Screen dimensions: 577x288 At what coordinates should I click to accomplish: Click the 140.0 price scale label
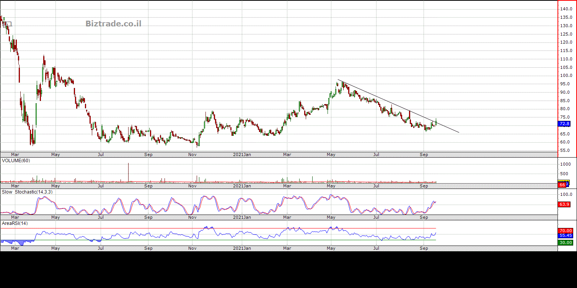566,9
